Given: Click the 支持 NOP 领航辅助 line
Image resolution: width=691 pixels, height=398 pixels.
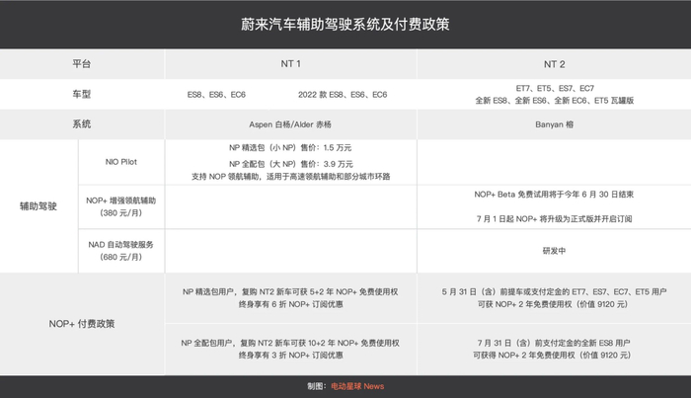Looking at the screenshot, I should (x=291, y=177).
